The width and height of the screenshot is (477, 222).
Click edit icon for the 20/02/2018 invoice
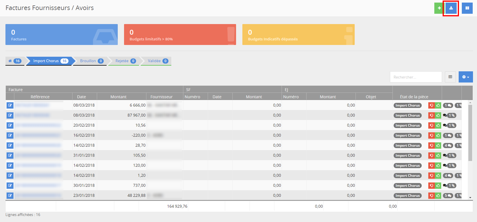pos(10,125)
